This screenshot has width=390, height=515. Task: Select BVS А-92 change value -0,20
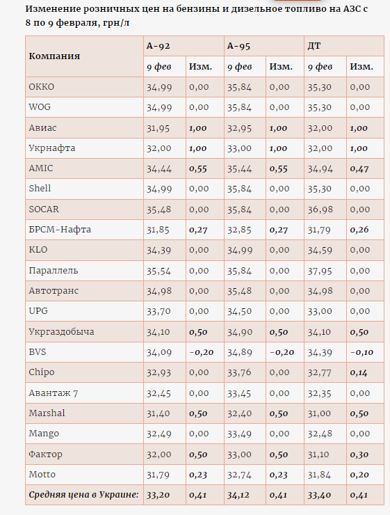click(x=202, y=352)
